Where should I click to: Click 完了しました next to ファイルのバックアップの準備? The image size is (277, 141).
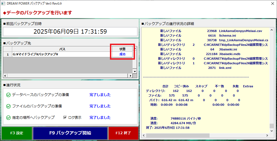click(x=100, y=106)
